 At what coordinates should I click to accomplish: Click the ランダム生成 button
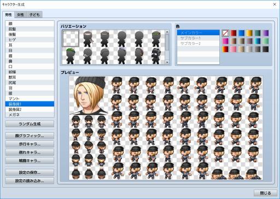click(30, 124)
